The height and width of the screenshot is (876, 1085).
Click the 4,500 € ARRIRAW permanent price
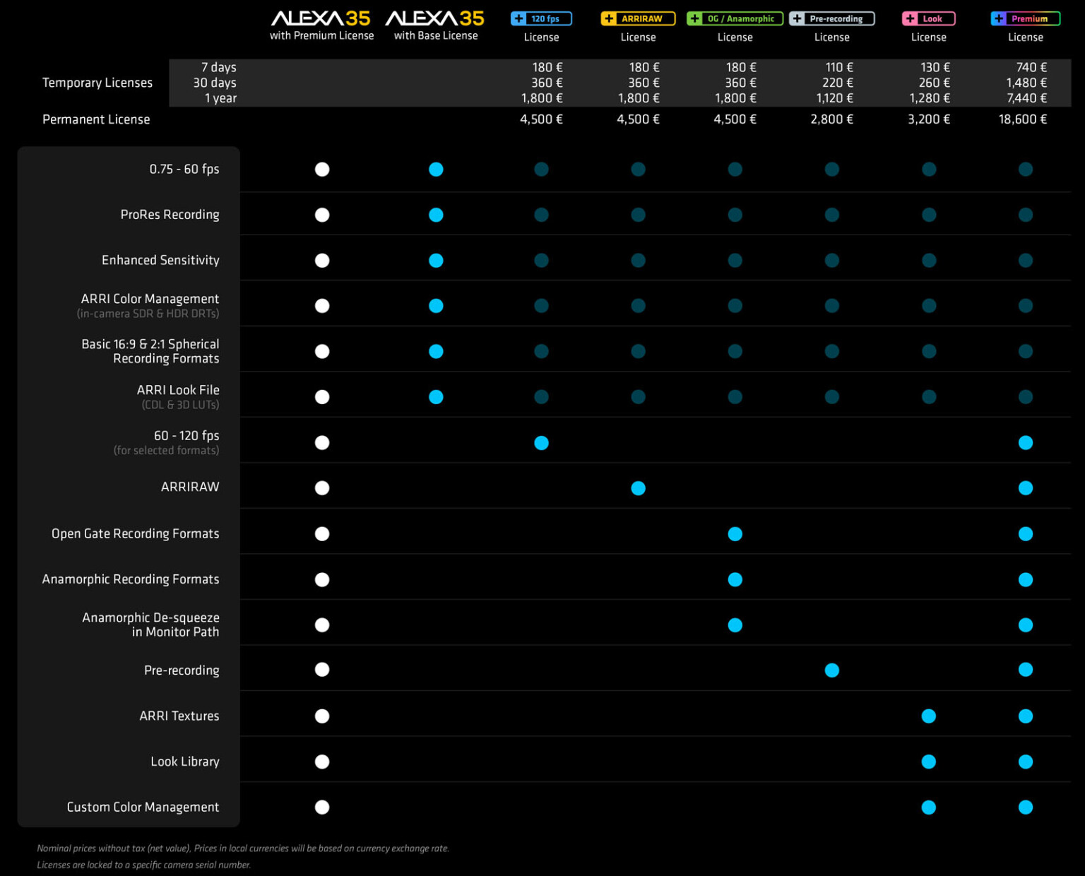pyautogui.click(x=638, y=119)
